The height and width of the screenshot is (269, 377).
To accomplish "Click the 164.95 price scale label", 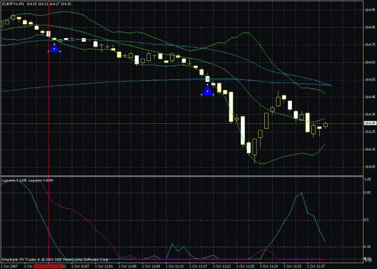I will [370, 10].
